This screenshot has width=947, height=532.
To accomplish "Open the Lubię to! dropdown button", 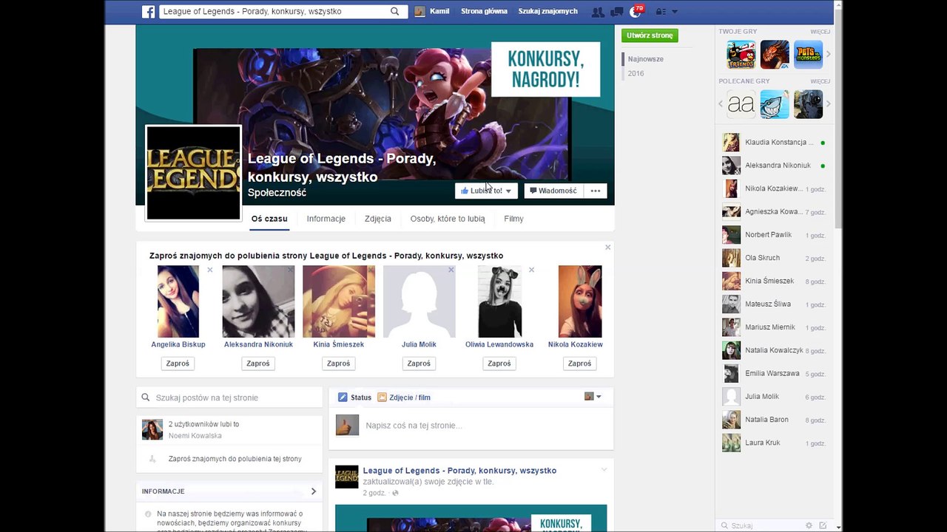I will click(485, 191).
